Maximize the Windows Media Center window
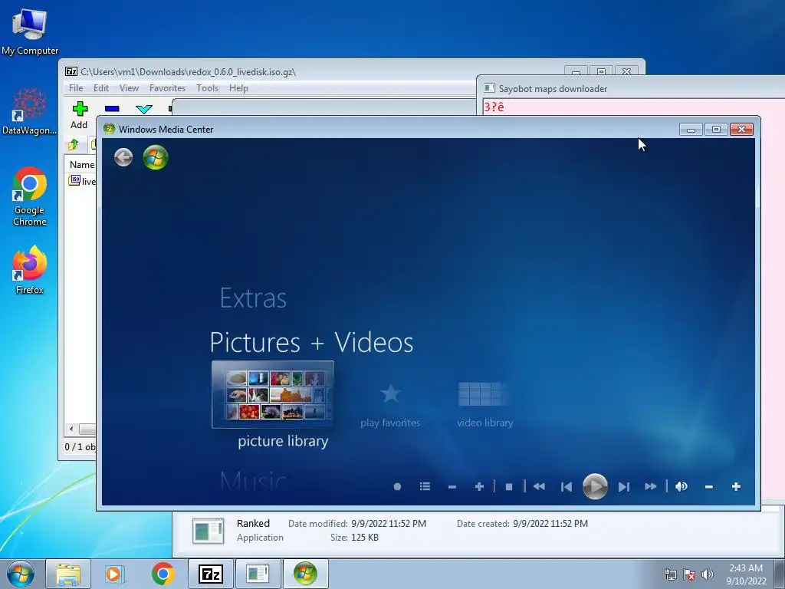Image resolution: width=785 pixels, height=589 pixels. (x=716, y=129)
